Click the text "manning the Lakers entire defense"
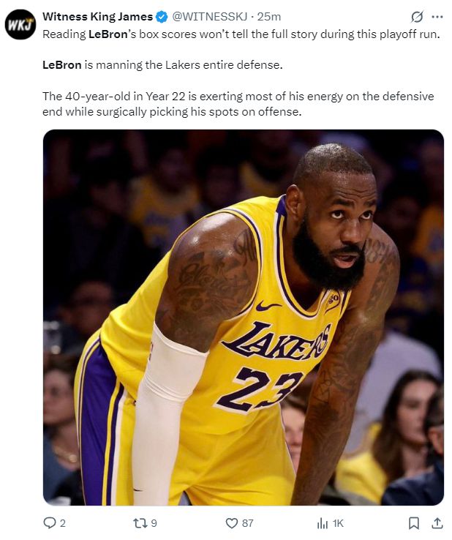 pos(189,64)
